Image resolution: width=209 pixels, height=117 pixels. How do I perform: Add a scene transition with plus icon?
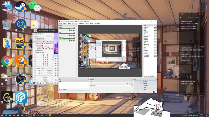point(127,83)
